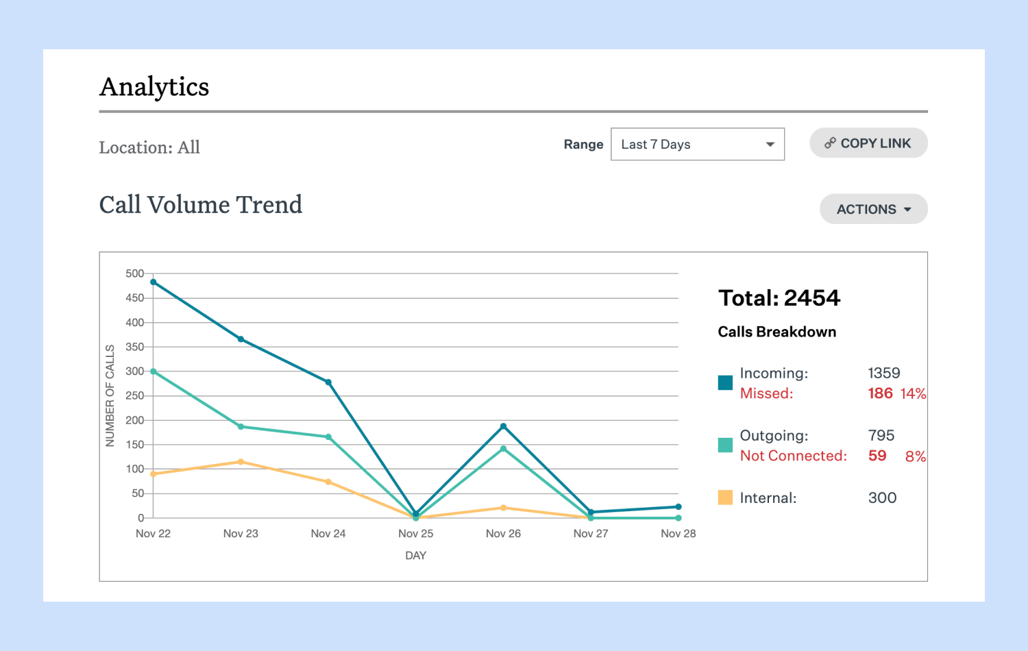Open the Range dropdown showing Last 7 Days
The height and width of the screenshot is (651, 1028).
697,144
